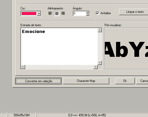Click text area horizontal scroll left arrow

pyautogui.click(x=23, y=67)
